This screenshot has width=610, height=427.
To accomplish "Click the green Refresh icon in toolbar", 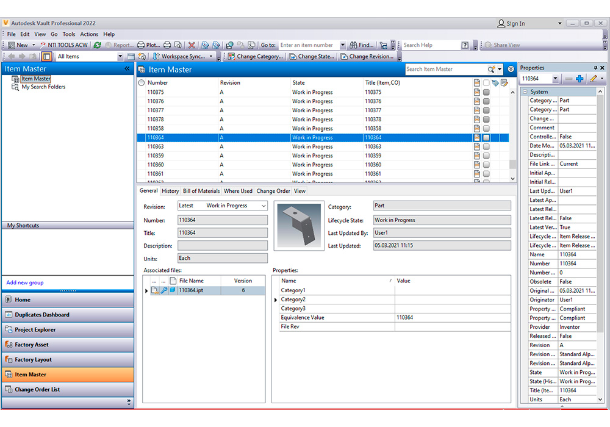I will point(97,45).
